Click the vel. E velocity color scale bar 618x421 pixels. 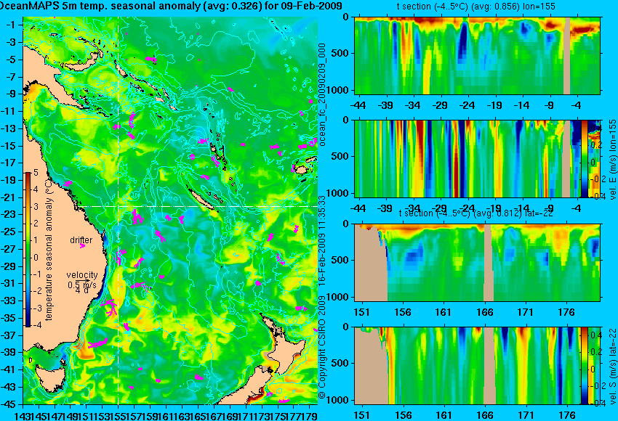tap(585, 158)
